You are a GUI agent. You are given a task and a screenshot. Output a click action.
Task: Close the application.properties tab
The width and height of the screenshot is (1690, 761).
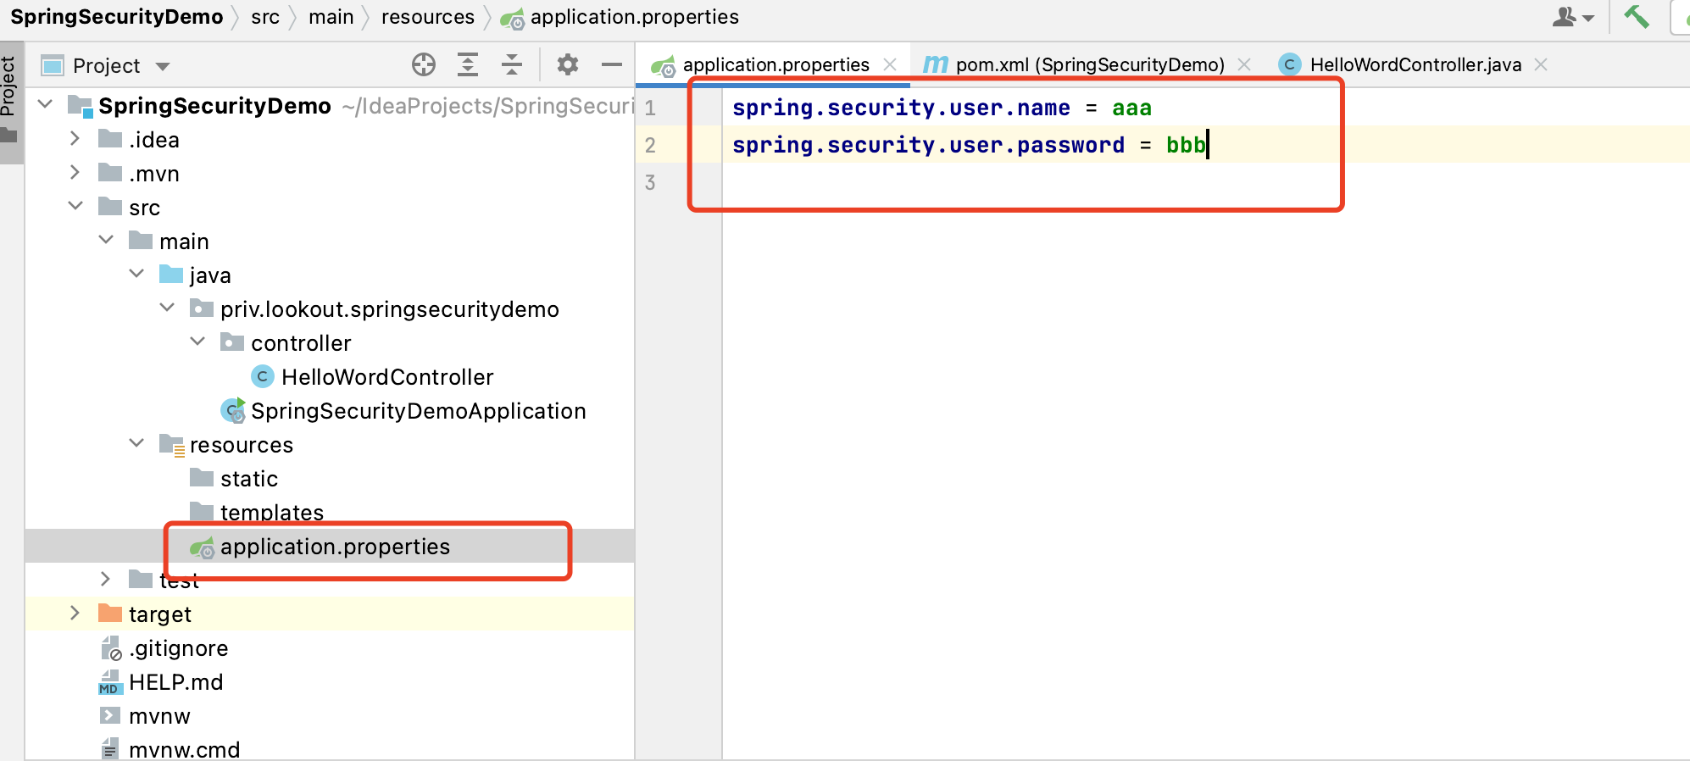[890, 64]
